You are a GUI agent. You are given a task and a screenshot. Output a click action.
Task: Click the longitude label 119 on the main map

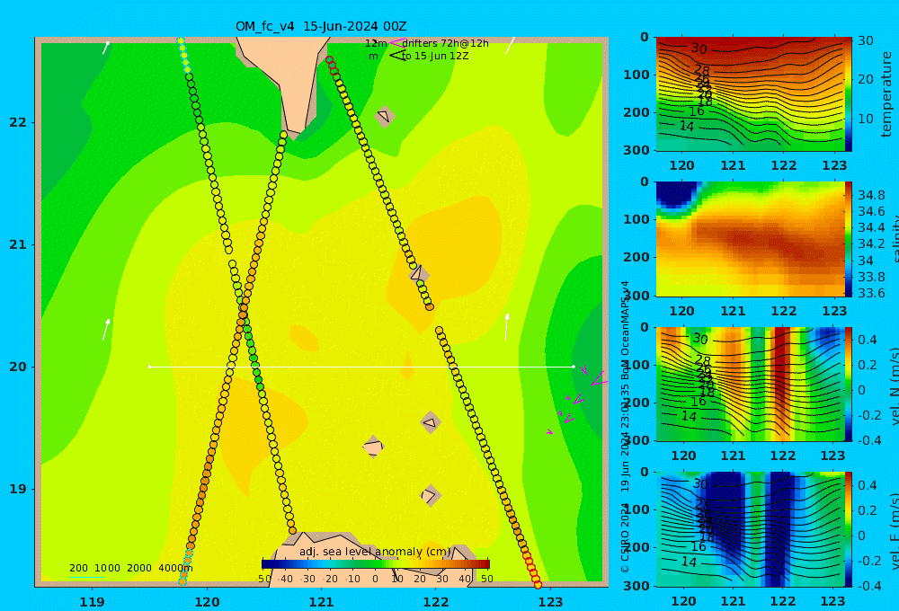[92, 602]
